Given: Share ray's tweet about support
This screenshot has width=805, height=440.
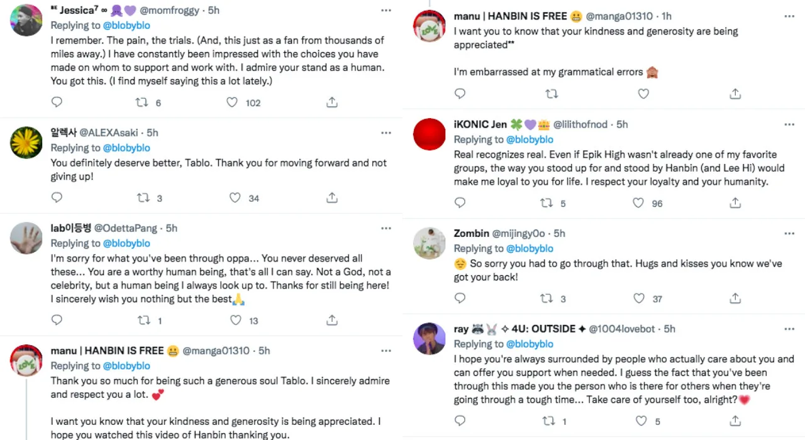Looking at the screenshot, I should coord(735,421).
